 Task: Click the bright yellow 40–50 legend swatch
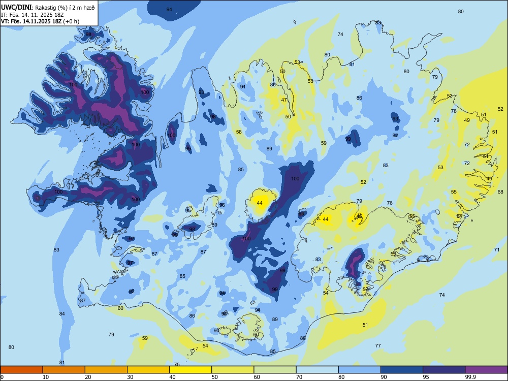click(190, 370)
